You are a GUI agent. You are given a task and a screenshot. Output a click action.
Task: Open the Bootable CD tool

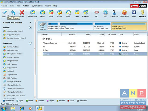click(x=124, y=12)
